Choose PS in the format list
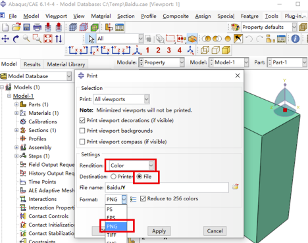The height and width of the screenshot is (243, 308). pyautogui.click(x=116, y=210)
